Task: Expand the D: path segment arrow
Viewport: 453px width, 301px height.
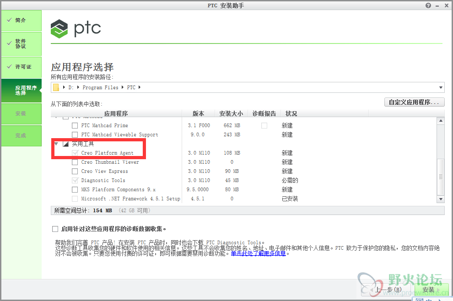Action: 78,87
